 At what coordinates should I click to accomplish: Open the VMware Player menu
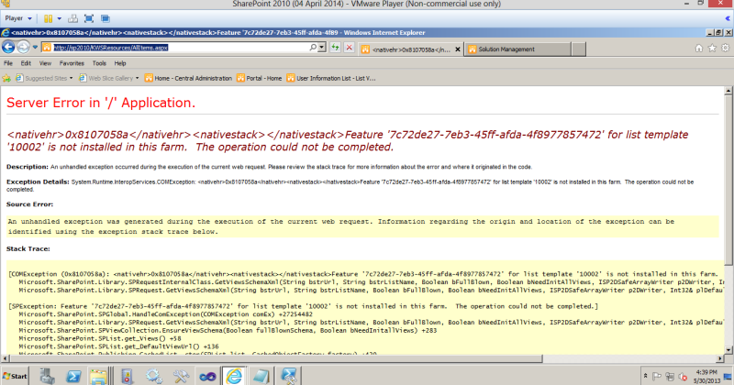pyautogui.click(x=18, y=18)
